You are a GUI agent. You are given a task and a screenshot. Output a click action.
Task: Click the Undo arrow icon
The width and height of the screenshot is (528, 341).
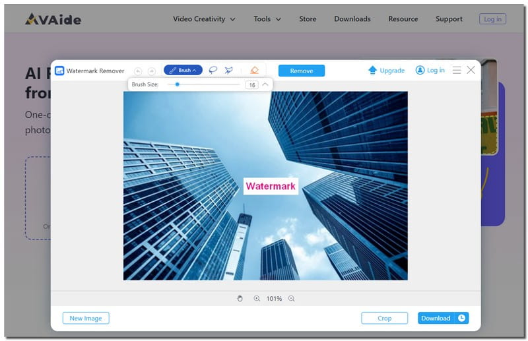tap(138, 71)
